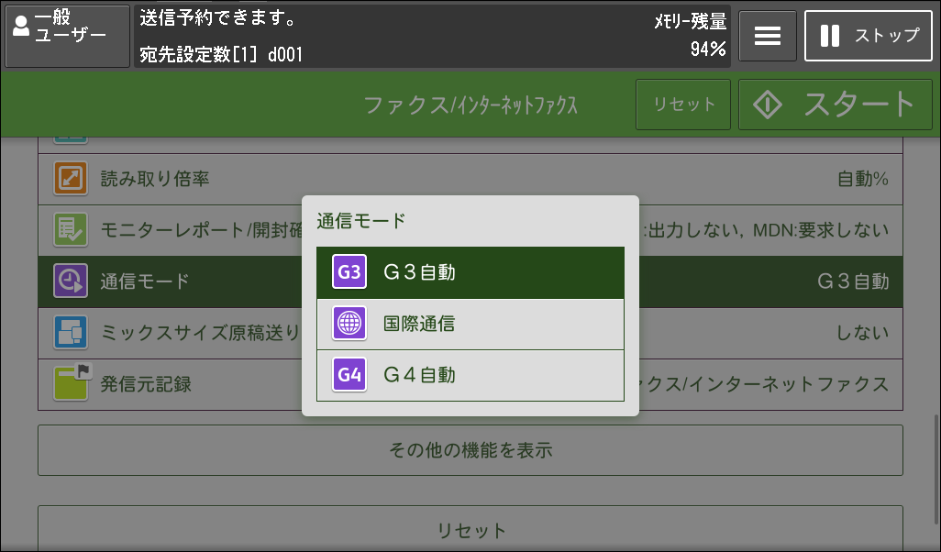Select G3自動 communication mode
The image size is (941, 552).
[x=470, y=272]
